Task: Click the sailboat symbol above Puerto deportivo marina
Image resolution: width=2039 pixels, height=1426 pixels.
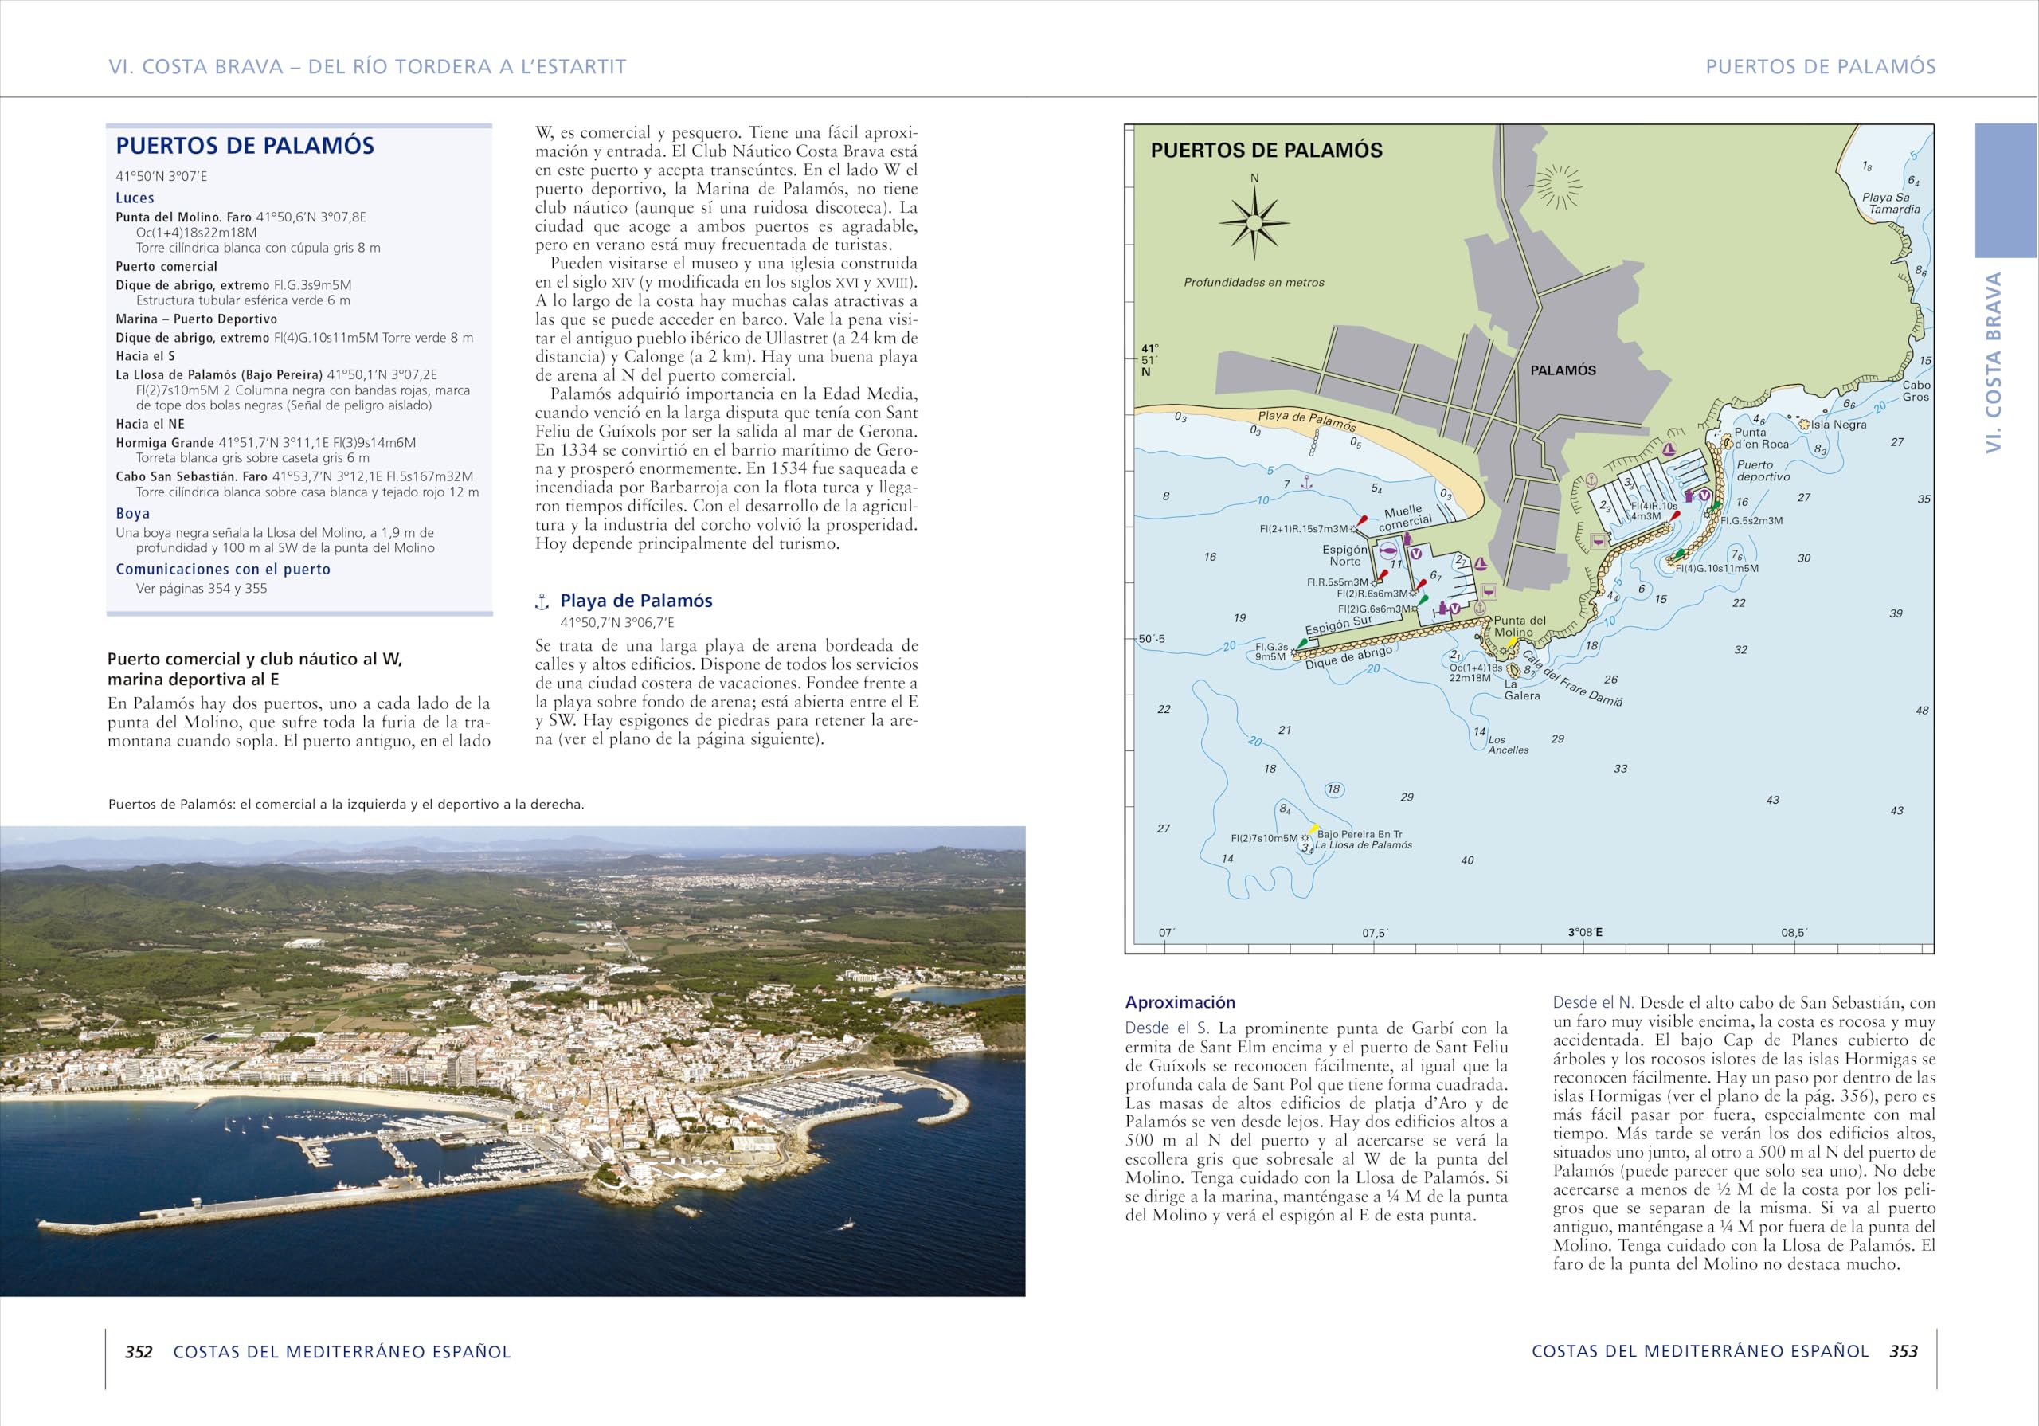Action: (x=1668, y=449)
